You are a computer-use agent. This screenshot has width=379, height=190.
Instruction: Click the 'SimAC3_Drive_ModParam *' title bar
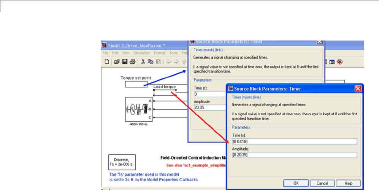click(x=144, y=46)
